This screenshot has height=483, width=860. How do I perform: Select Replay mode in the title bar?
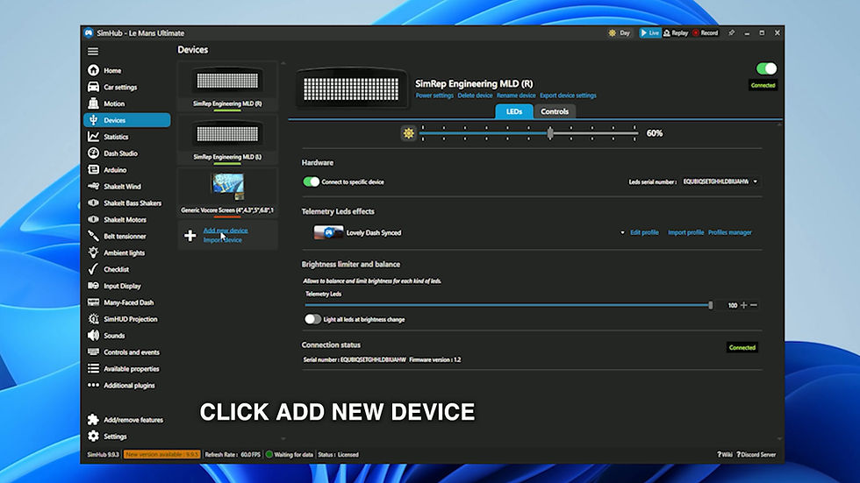[676, 32]
